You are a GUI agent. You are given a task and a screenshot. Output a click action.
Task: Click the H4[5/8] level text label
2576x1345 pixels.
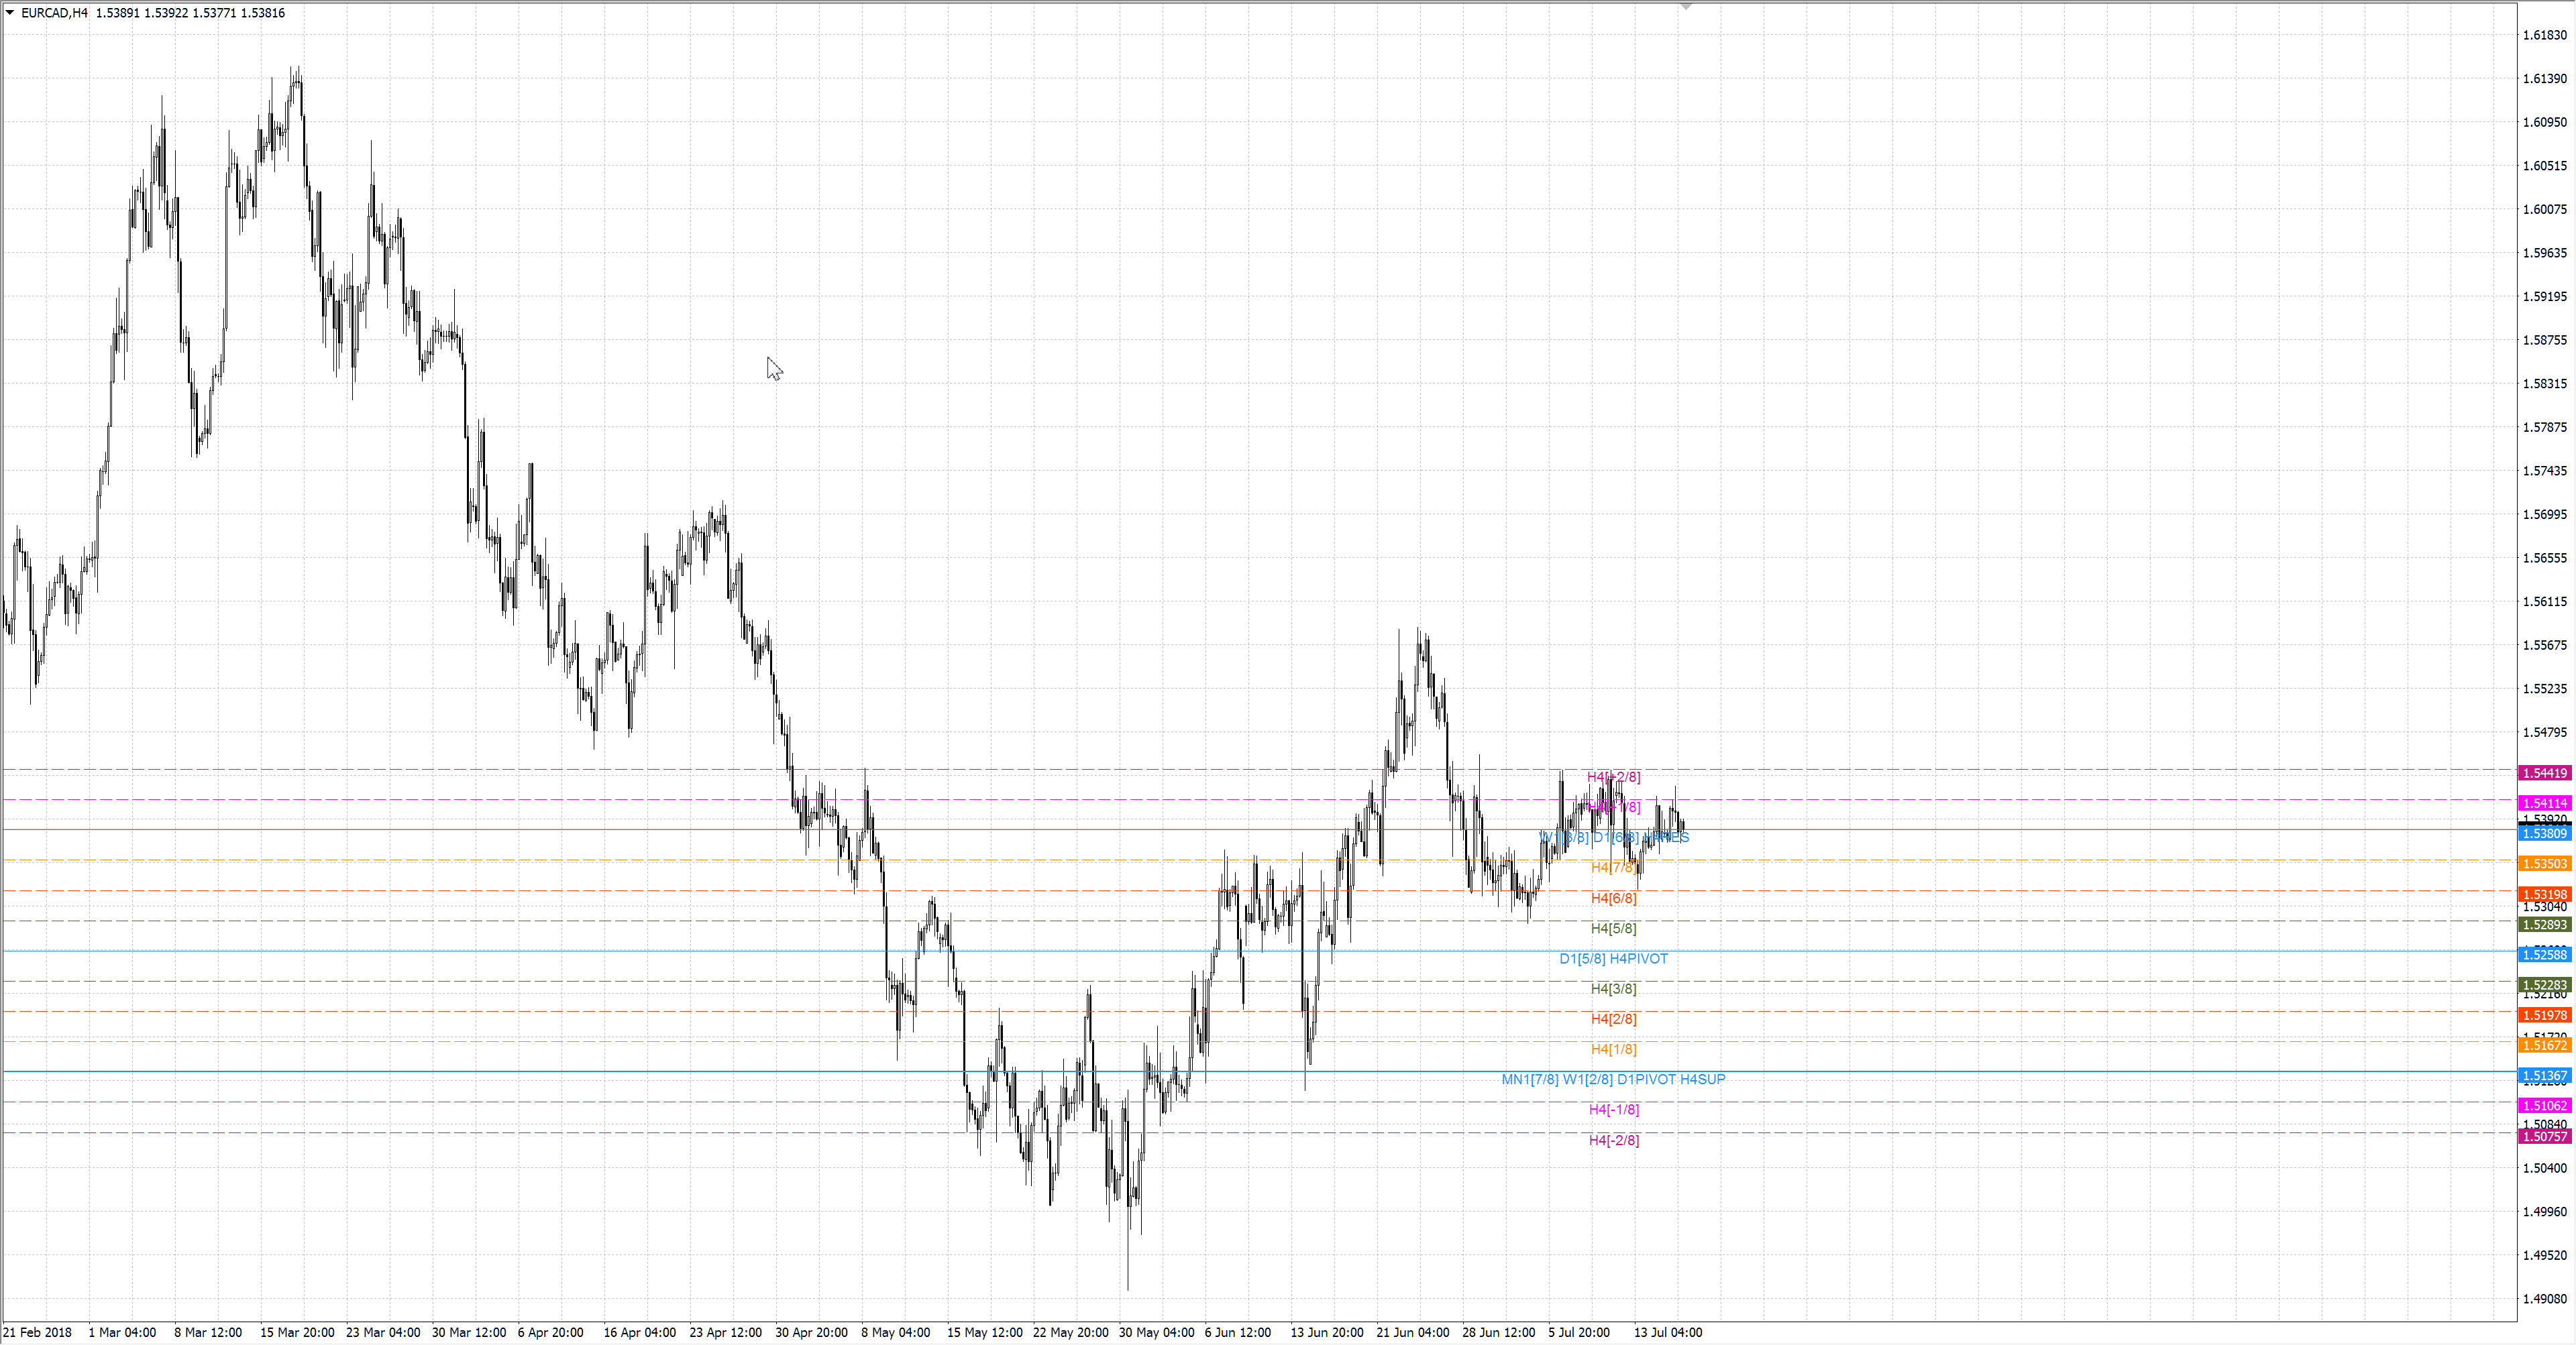1613,929
